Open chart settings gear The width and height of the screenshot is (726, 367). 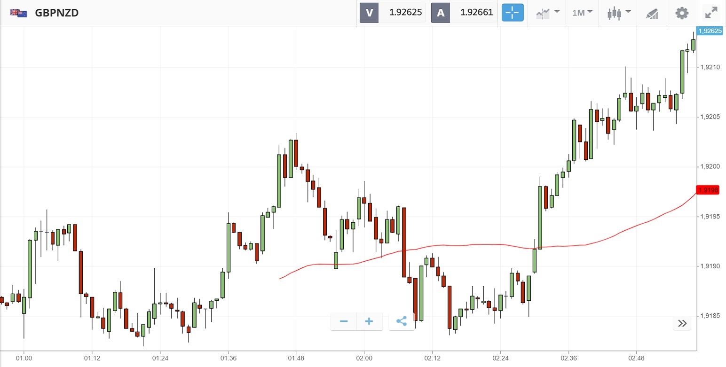point(682,13)
